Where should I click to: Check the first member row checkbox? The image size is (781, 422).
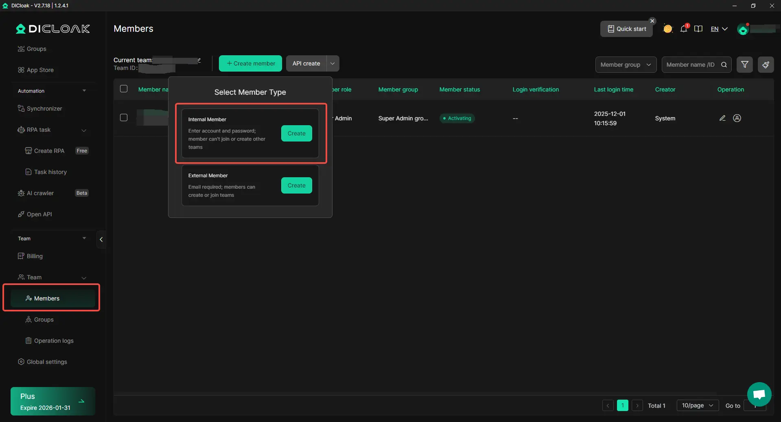pos(124,118)
